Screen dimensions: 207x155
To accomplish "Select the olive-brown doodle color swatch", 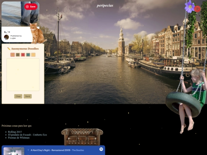I will pos(18,55).
